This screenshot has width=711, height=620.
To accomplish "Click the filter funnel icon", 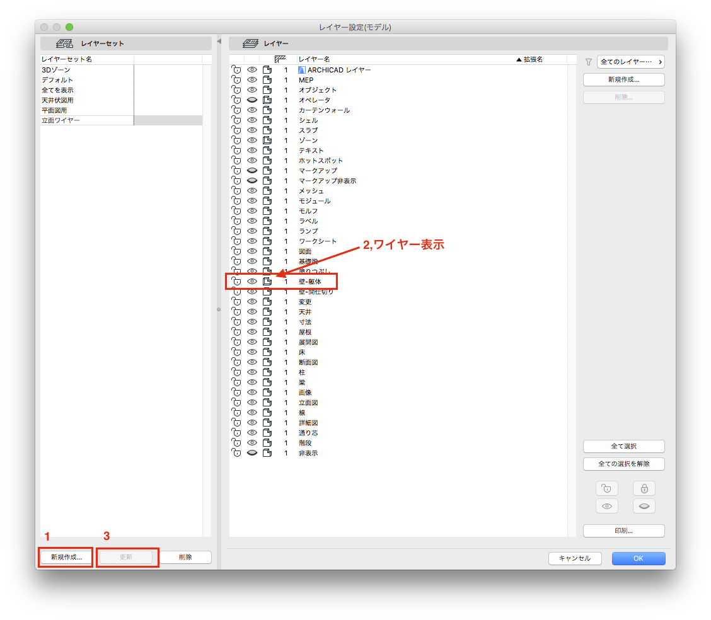I will (x=589, y=62).
